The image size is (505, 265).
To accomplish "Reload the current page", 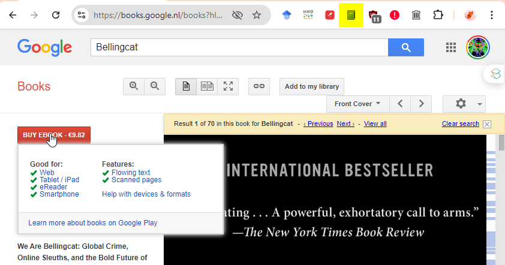I will click(56, 15).
